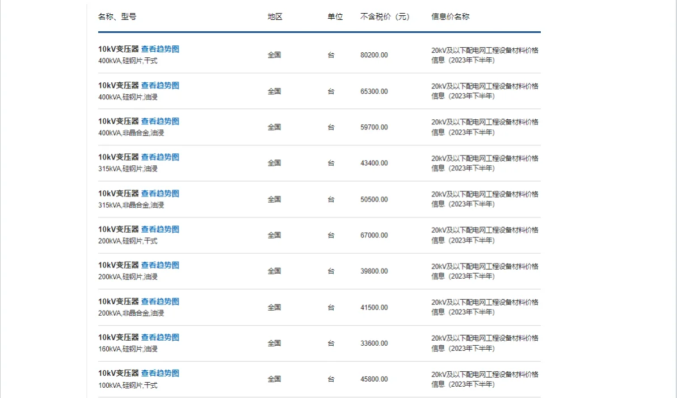Image resolution: width=677 pixels, height=398 pixels.
Task: Open 查看趋势图 for 100kVA硅钢片干式 row
Action: click(161, 373)
